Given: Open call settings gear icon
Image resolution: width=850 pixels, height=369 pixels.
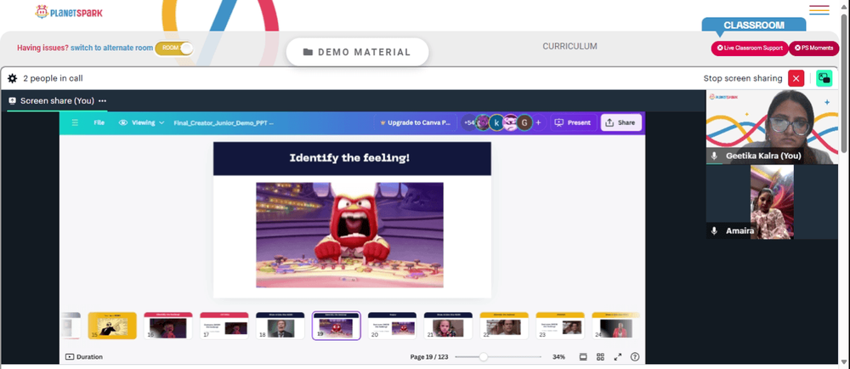Looking at the screenshot, I should (x=12, y=78).
